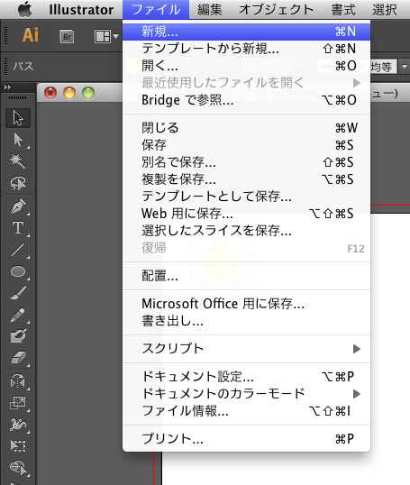This screenshot has height=485, width=410.
Task: Choose Microsoft Office 用に保存...
Action: [x=247, y=304]
